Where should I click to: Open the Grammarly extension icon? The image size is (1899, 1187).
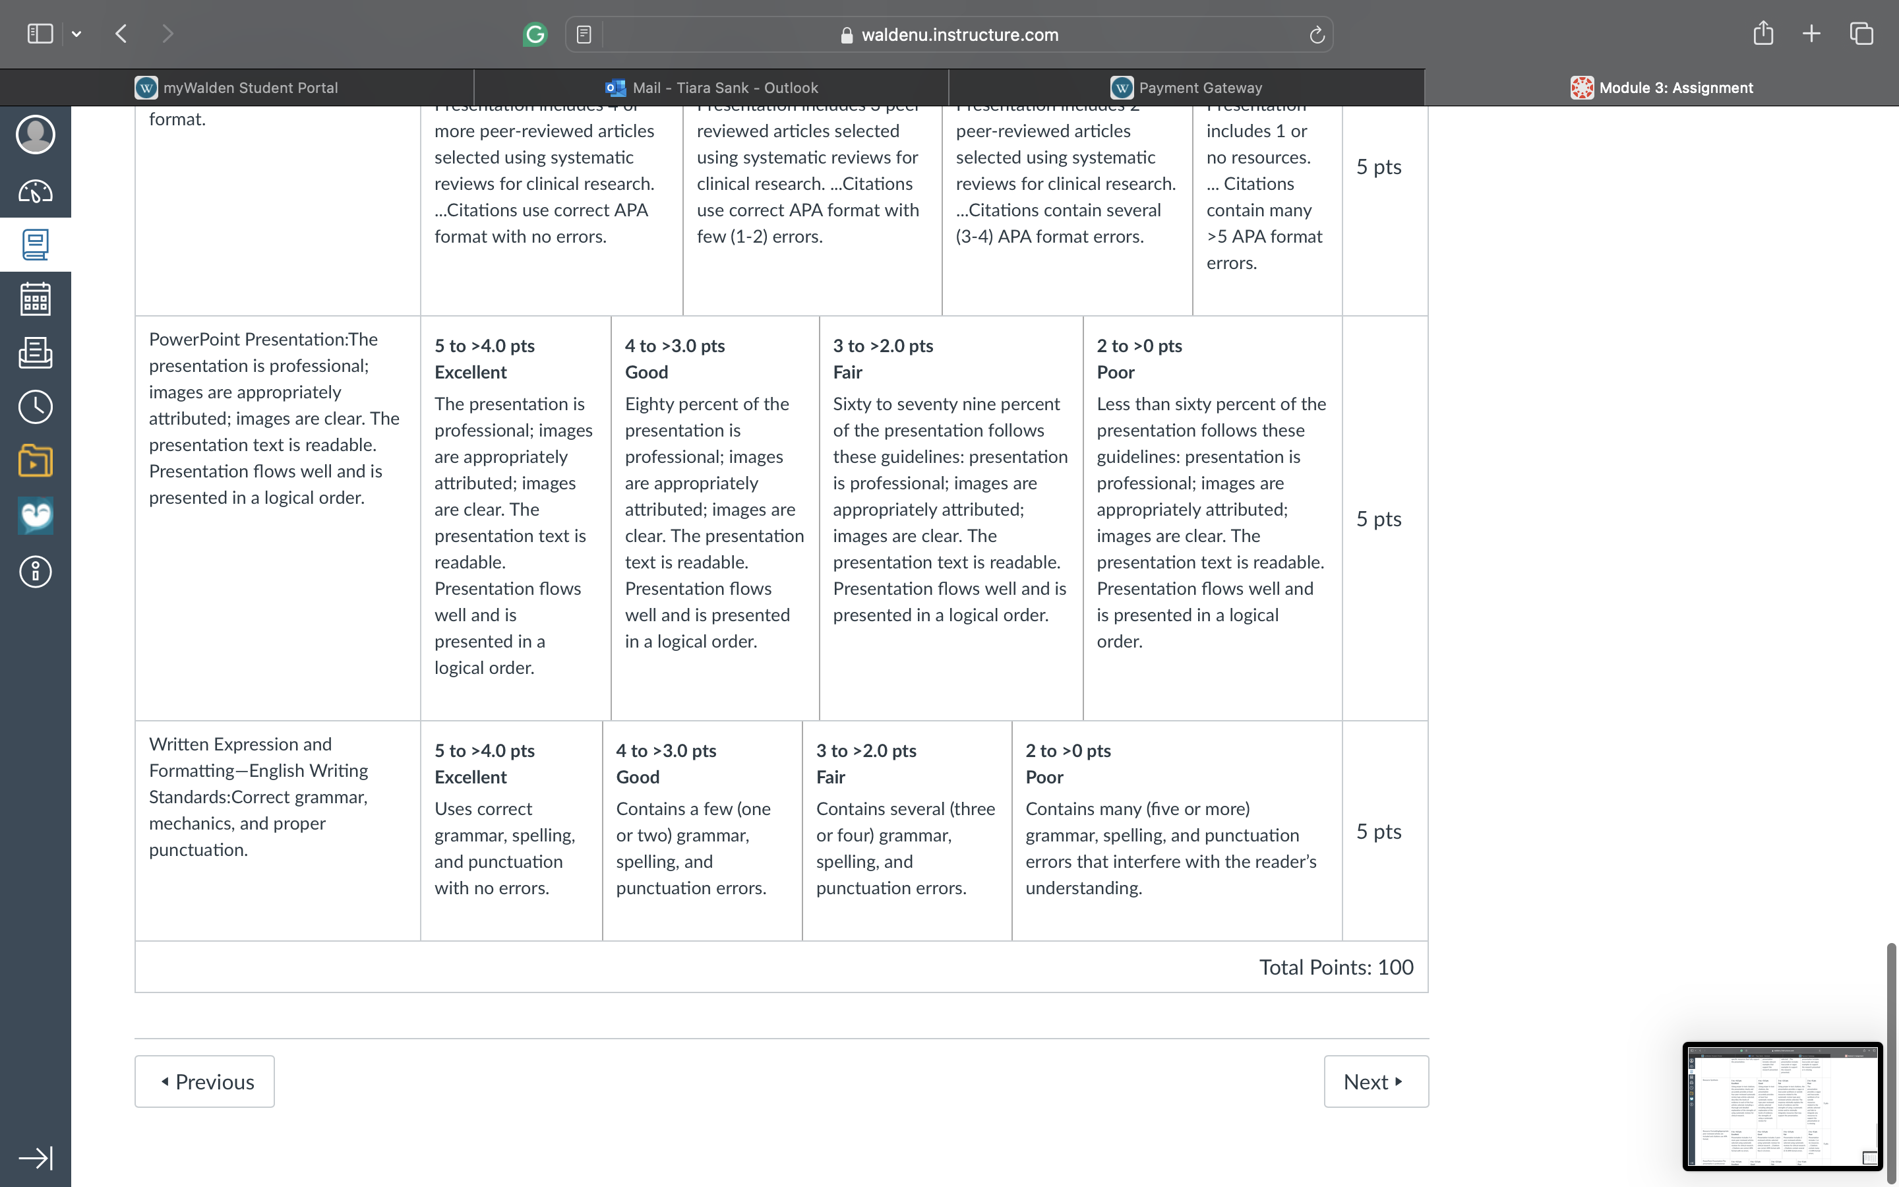[x=535, y=34]
